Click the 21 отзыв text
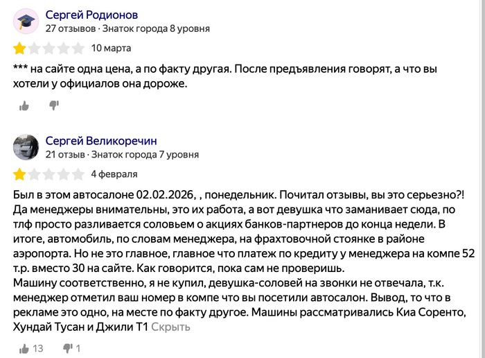 [65, 154]
